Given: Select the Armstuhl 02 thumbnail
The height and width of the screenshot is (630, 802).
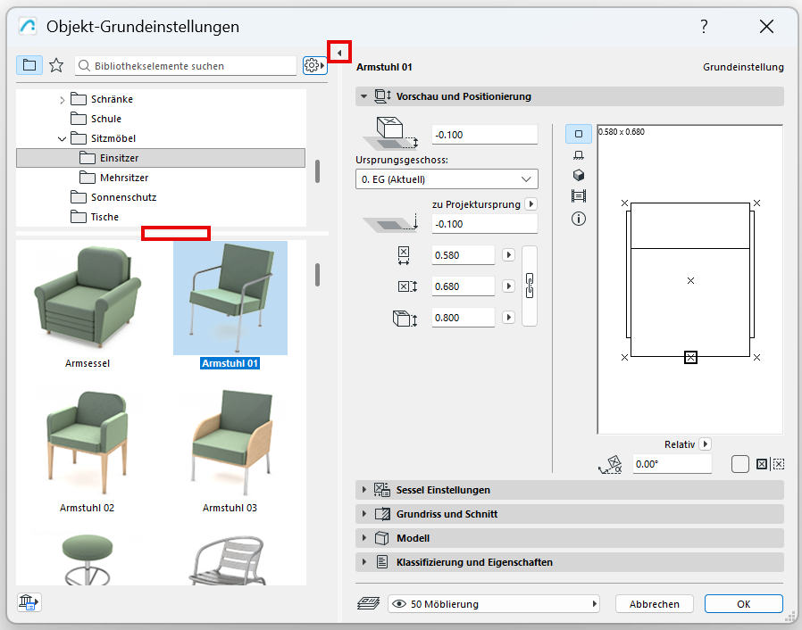Looking at the screenshot, I should [88, 443].
